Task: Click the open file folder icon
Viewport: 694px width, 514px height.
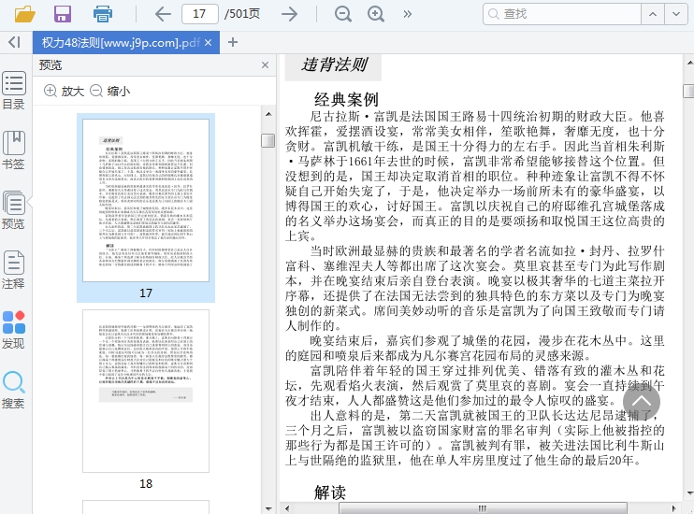Action: (x=24, y=14)
